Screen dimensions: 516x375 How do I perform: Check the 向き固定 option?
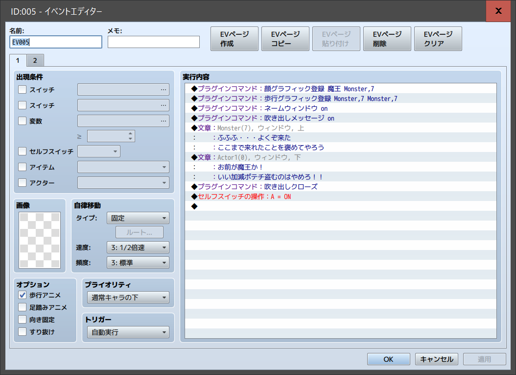pos(23,319)
